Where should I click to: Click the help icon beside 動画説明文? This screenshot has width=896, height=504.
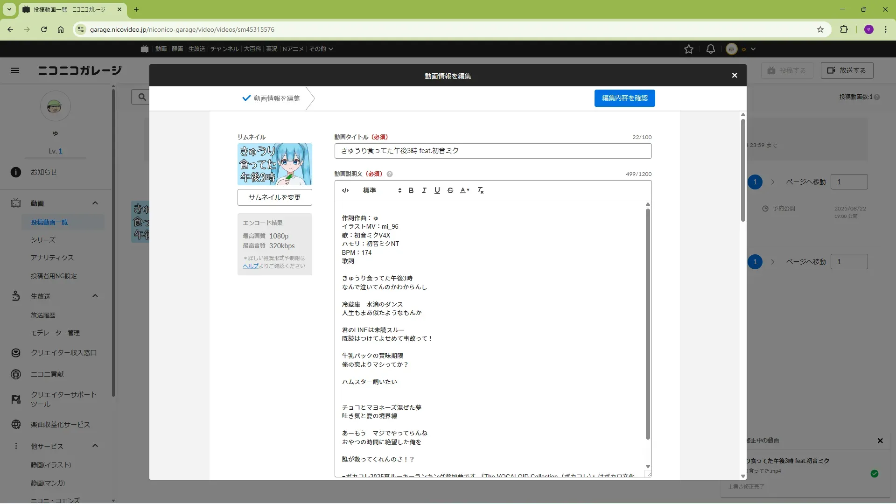coord(390,174)
